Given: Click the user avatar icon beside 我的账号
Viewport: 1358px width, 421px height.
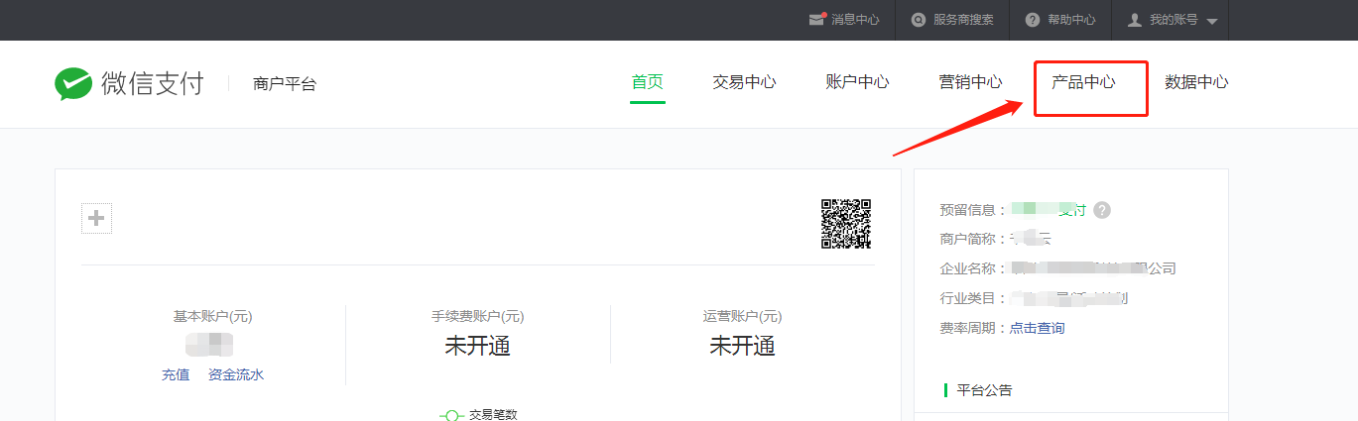Looking at the screenshot, I should click(x=1135, y=20).
